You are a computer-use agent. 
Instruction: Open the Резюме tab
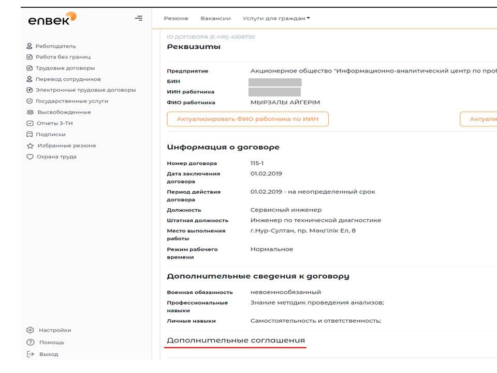coord(176,19)
